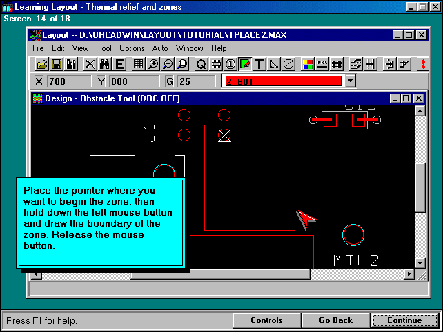The width and height of the screenshot is (443, 332).
Task: Click the X coordinate field showing 700
Action: pyautogui.click(x=66, y=81)
